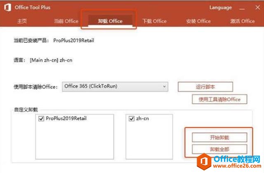This screenshot has height=173, width=264.
Task: Go to the 安装 Office tab
Action: [198, 21]
